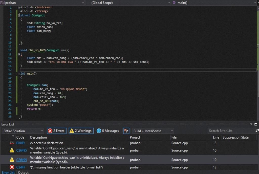Switch to the Error List tab
The image size is (259, 174).
pyautogui.click(x=8, y=172)
